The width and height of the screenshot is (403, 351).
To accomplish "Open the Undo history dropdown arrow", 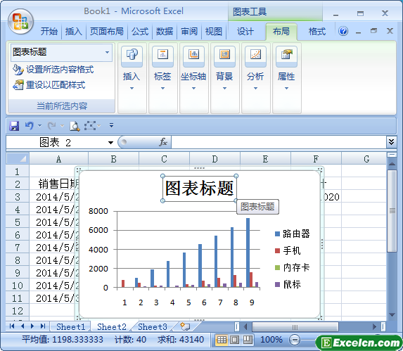I will click(x=39, y=126).
